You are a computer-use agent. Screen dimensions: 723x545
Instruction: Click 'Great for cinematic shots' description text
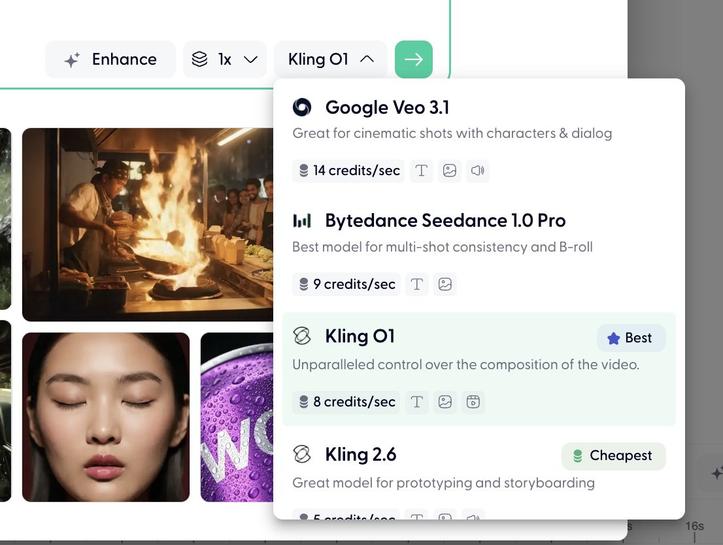coord(452,133)
